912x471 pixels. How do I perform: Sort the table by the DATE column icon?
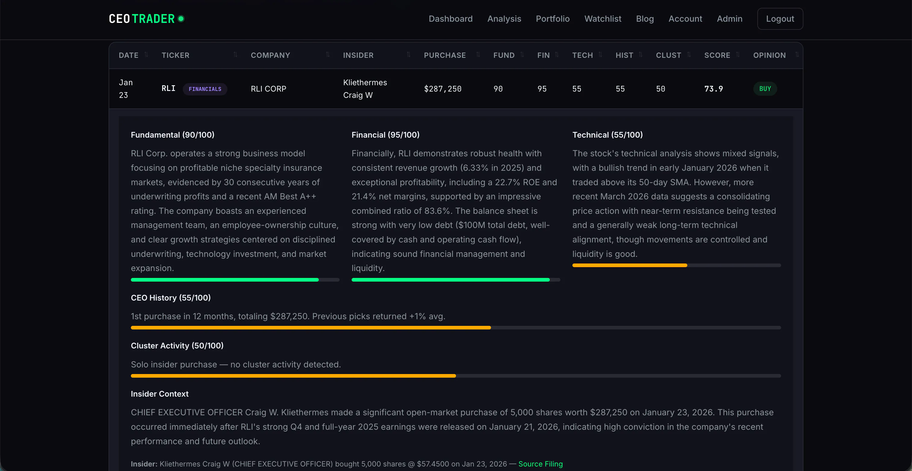coord(146,55)
